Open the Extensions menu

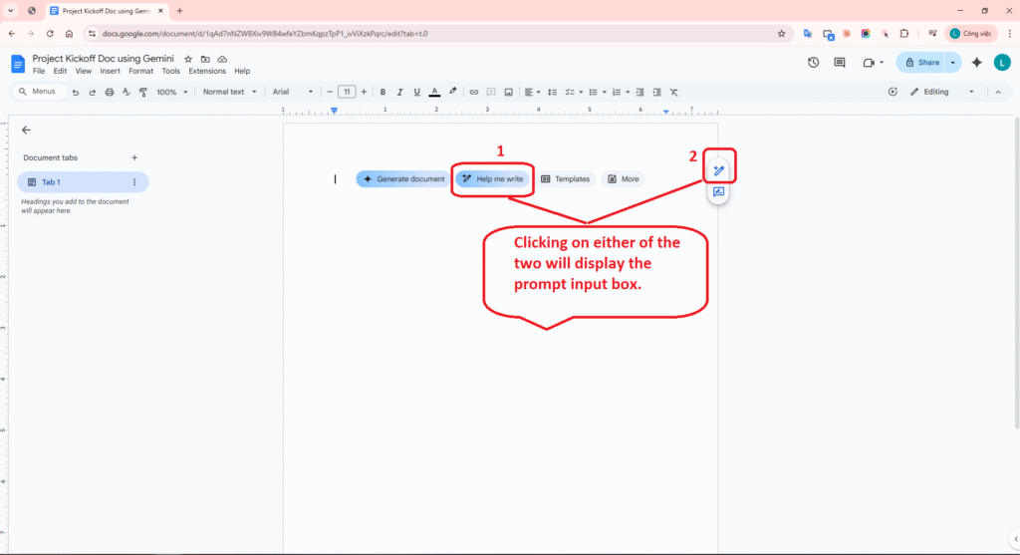[x=207, y=72]
